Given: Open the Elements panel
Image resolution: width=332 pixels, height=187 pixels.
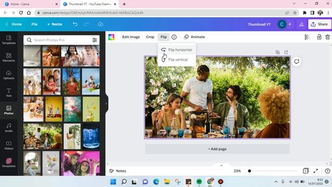Looking at the screenshot, I should (9, 58).
